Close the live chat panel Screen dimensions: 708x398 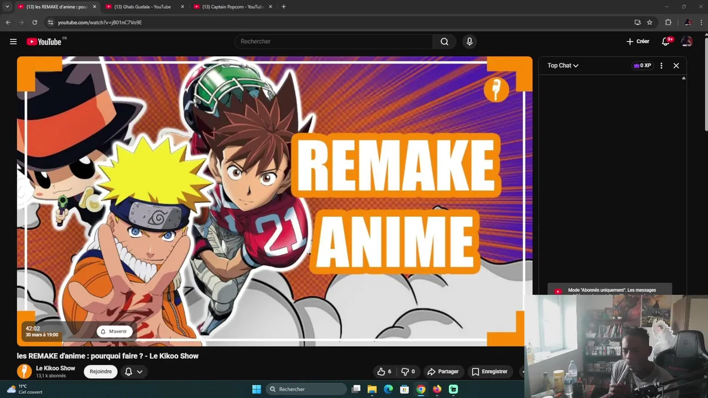pyautogui.click(x=676, y=65)
